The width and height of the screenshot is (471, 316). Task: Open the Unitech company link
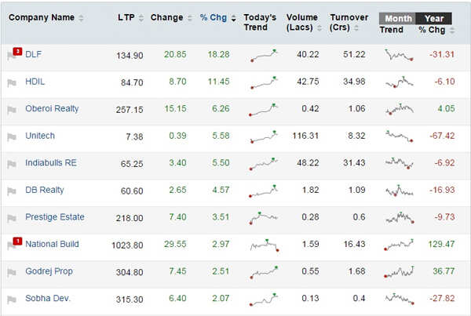point(40,136)
